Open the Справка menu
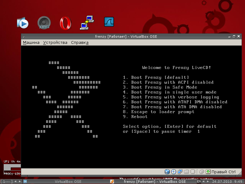 pyautogui.click(x=80, y=43)
